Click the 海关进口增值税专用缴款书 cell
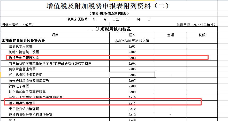 pyautogui.click(x=55, y=80)
